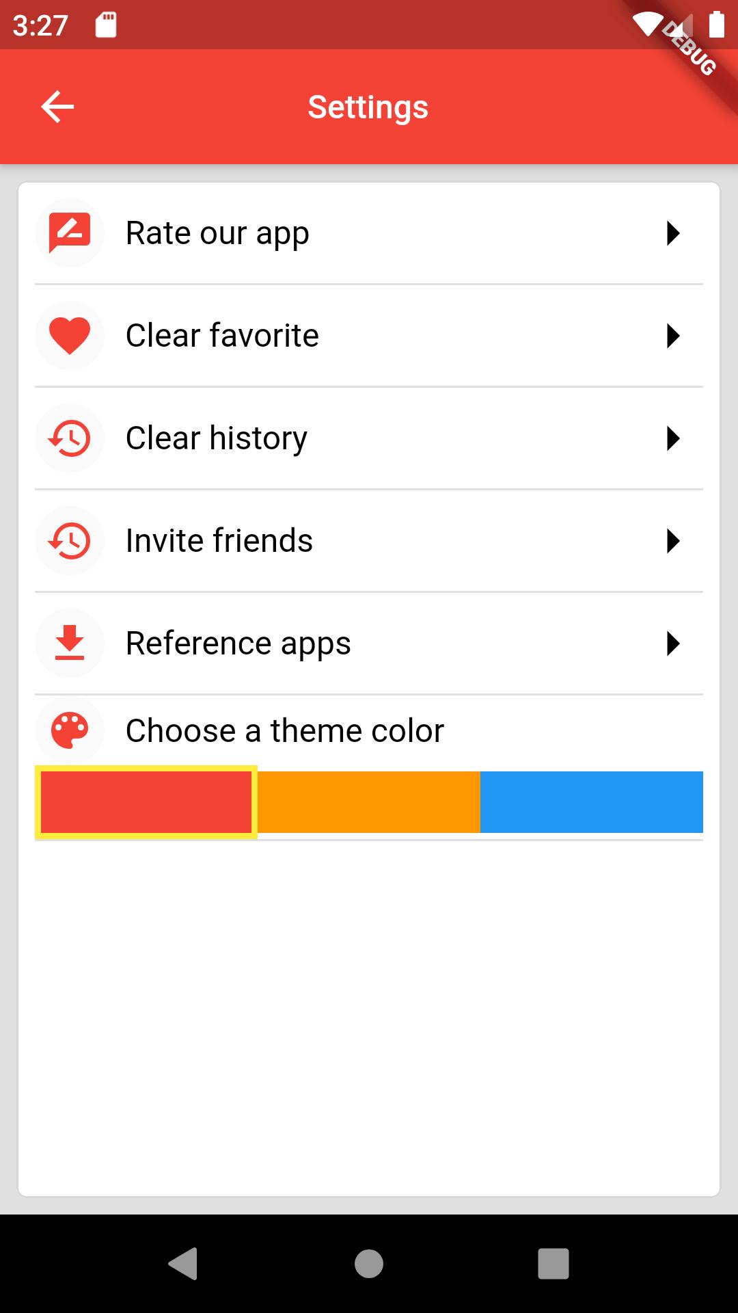
Task: Expand the Clear history arrow
Action: coord(673,438)
